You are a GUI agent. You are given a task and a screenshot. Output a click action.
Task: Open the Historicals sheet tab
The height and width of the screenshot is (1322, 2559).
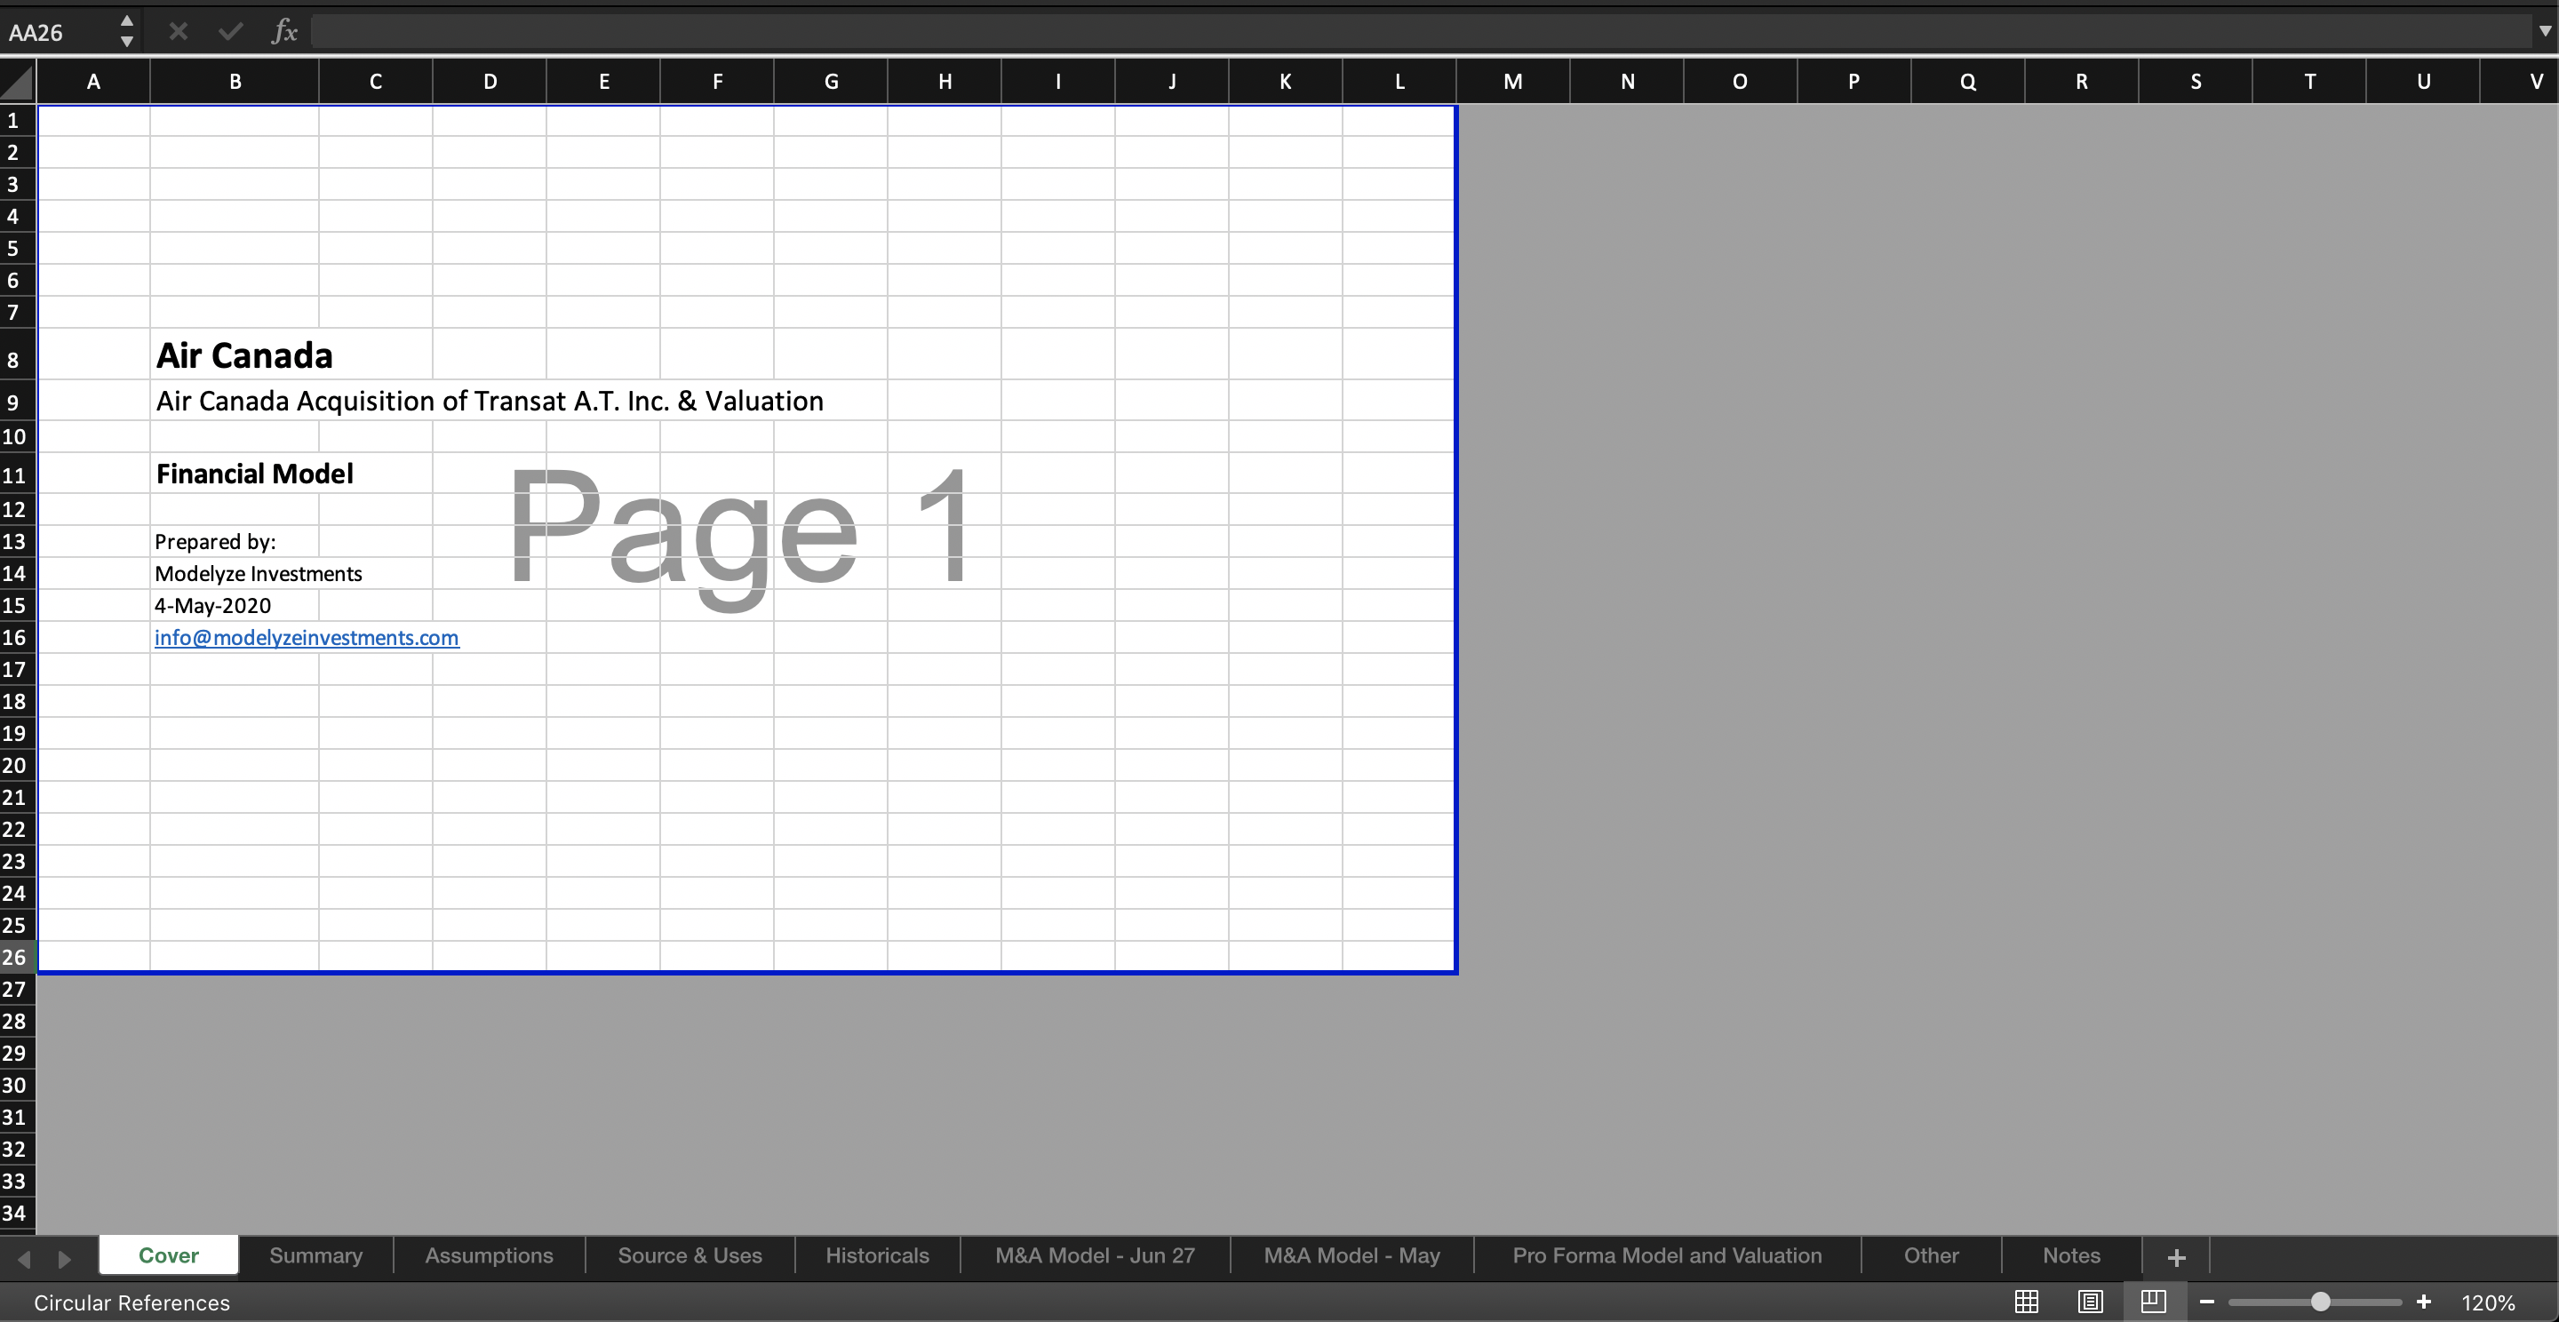coord(877,1255)
